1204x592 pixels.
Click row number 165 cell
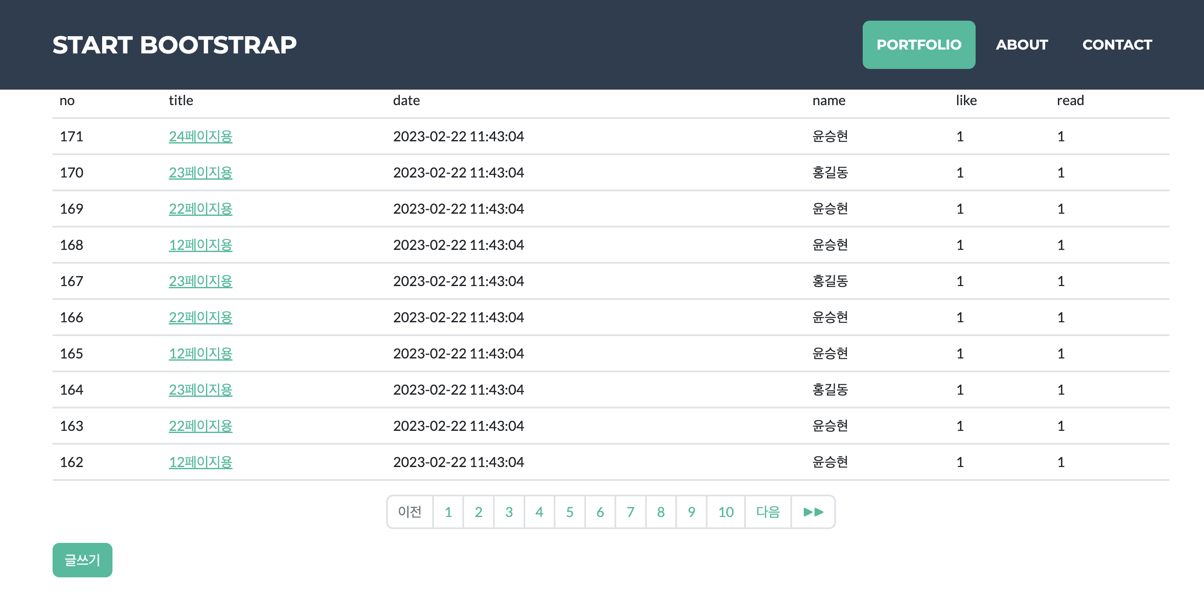pyautogui.click(x=72, y=353)
